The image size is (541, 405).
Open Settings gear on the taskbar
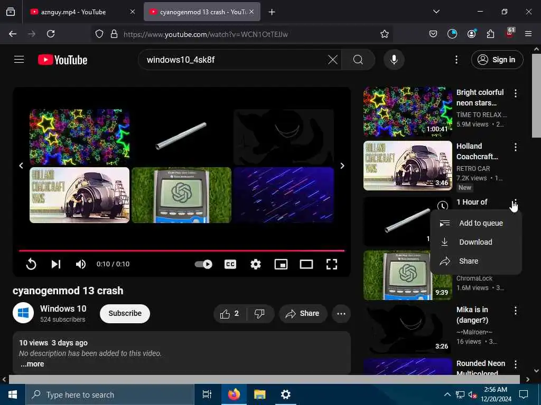click(x=285, y=394)
